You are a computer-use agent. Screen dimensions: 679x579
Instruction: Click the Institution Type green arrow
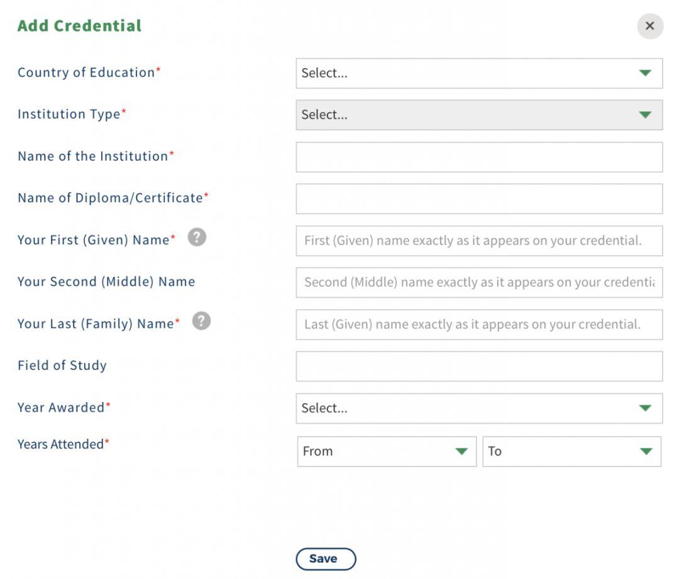(645, 115)
